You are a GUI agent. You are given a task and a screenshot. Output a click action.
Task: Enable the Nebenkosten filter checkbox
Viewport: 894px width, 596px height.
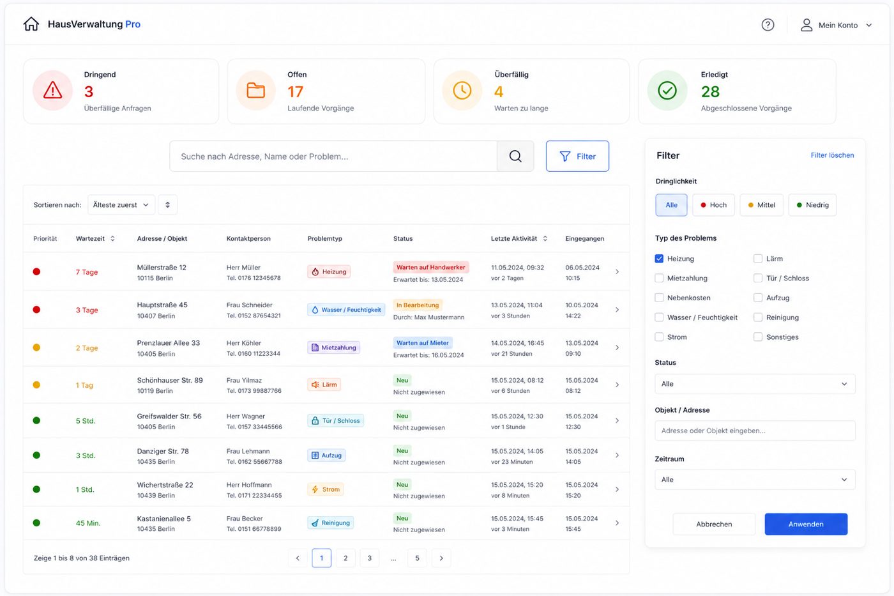659,298
